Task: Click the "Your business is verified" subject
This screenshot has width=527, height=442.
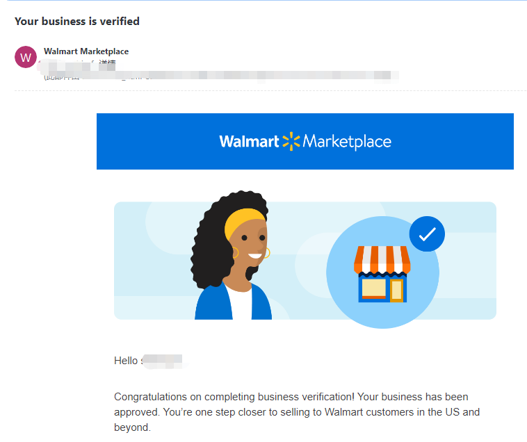Action: coord(77,22)
